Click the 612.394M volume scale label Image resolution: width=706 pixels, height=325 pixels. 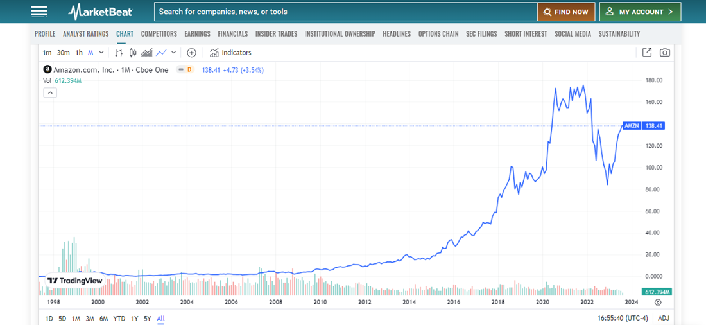[x=656, y=291]
